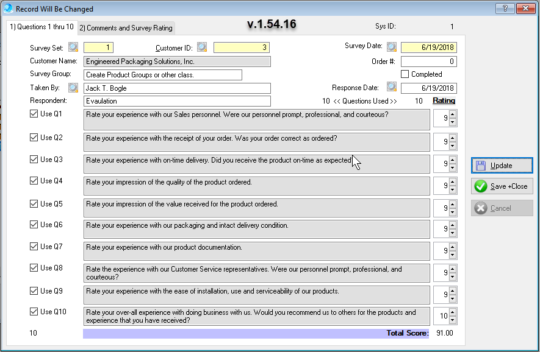Decrease the Q3 rating with down arrow
Viewport: 540px width, 352px height.
tap(453, 167)
